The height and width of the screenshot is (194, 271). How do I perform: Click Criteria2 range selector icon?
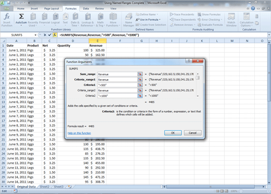click(140, 96)
